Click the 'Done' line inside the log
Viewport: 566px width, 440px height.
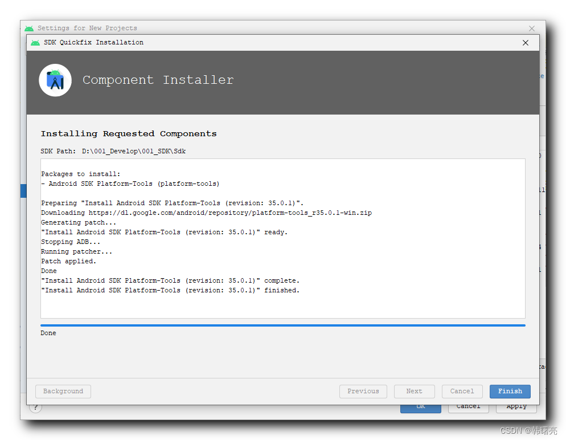(49, 271)
